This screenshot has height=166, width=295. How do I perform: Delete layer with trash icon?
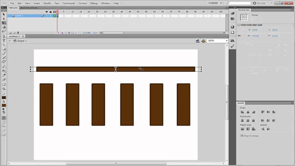pos(18,33)
